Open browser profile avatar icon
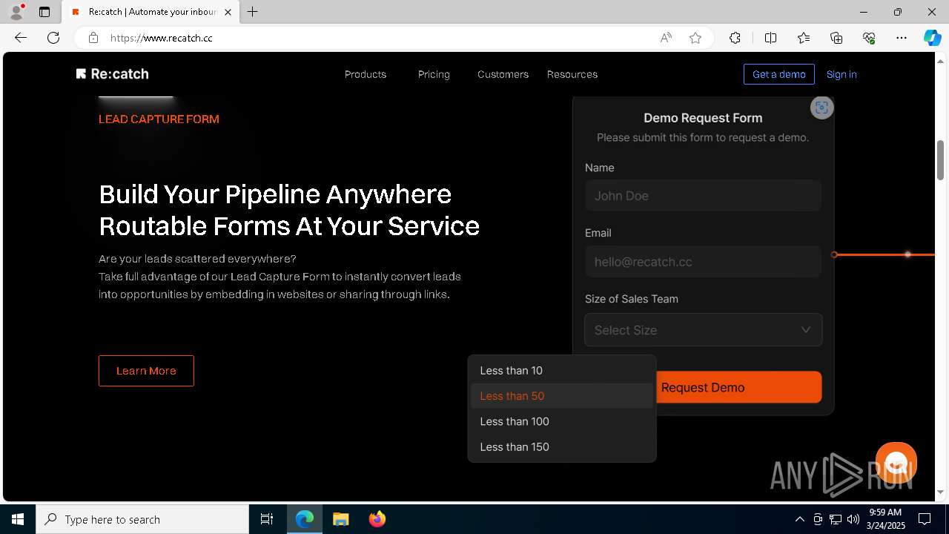This screenshot has height=534, width=949. [16, 12]
